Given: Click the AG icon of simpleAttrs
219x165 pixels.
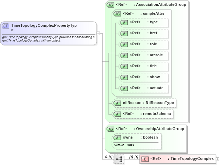Looking at the screenshot, I should 117,14.
